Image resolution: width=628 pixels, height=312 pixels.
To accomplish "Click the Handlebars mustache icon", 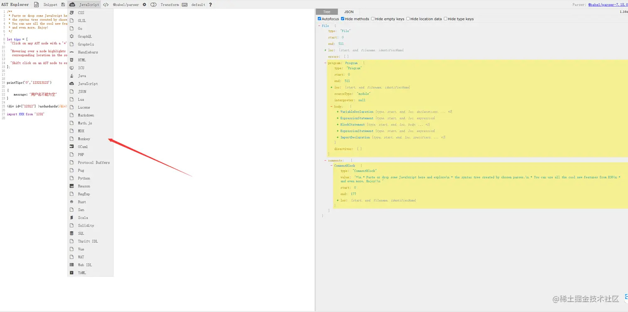I will pos(72,52).
